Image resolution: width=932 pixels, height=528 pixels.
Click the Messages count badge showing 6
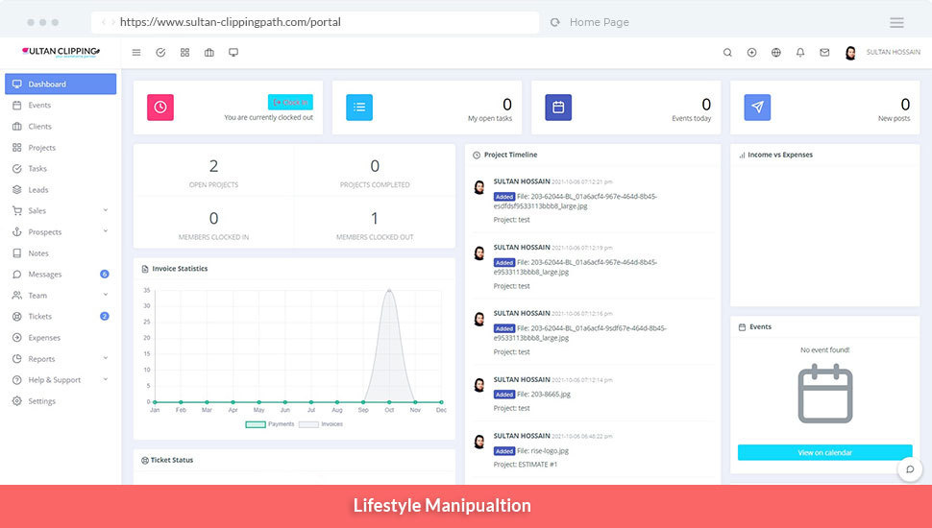click(x=105, y=274)
